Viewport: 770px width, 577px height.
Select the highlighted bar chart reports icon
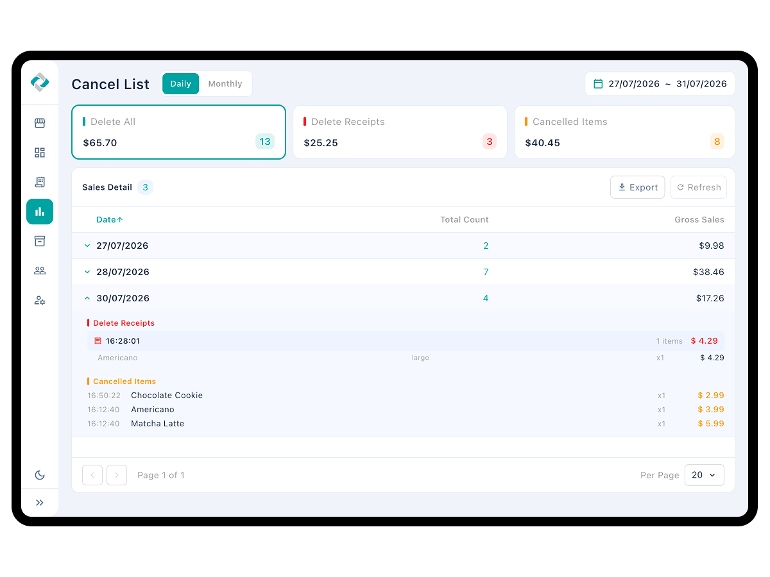(x=40, y=212)
